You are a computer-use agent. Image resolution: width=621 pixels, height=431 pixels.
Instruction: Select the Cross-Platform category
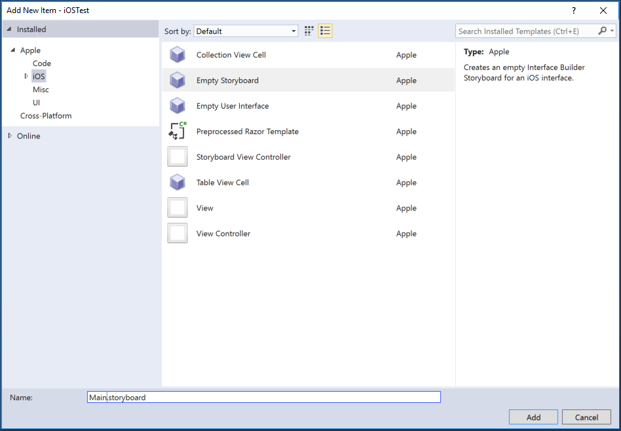(46, 116)
